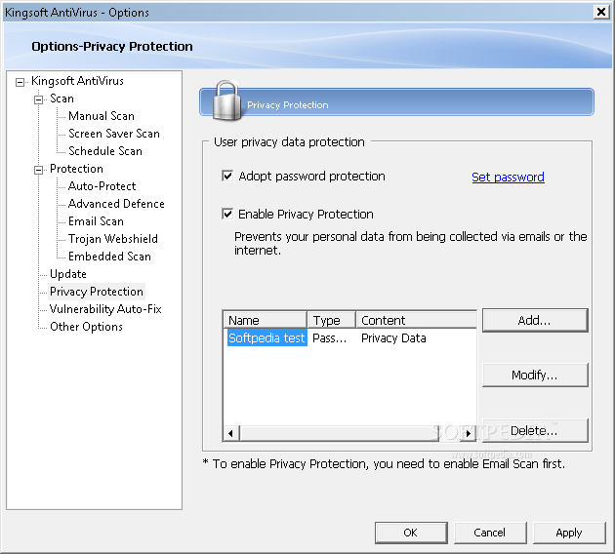Select the Softpedia test list entry
This screenshot has width=615, height=554.
(x=267, y=337)
